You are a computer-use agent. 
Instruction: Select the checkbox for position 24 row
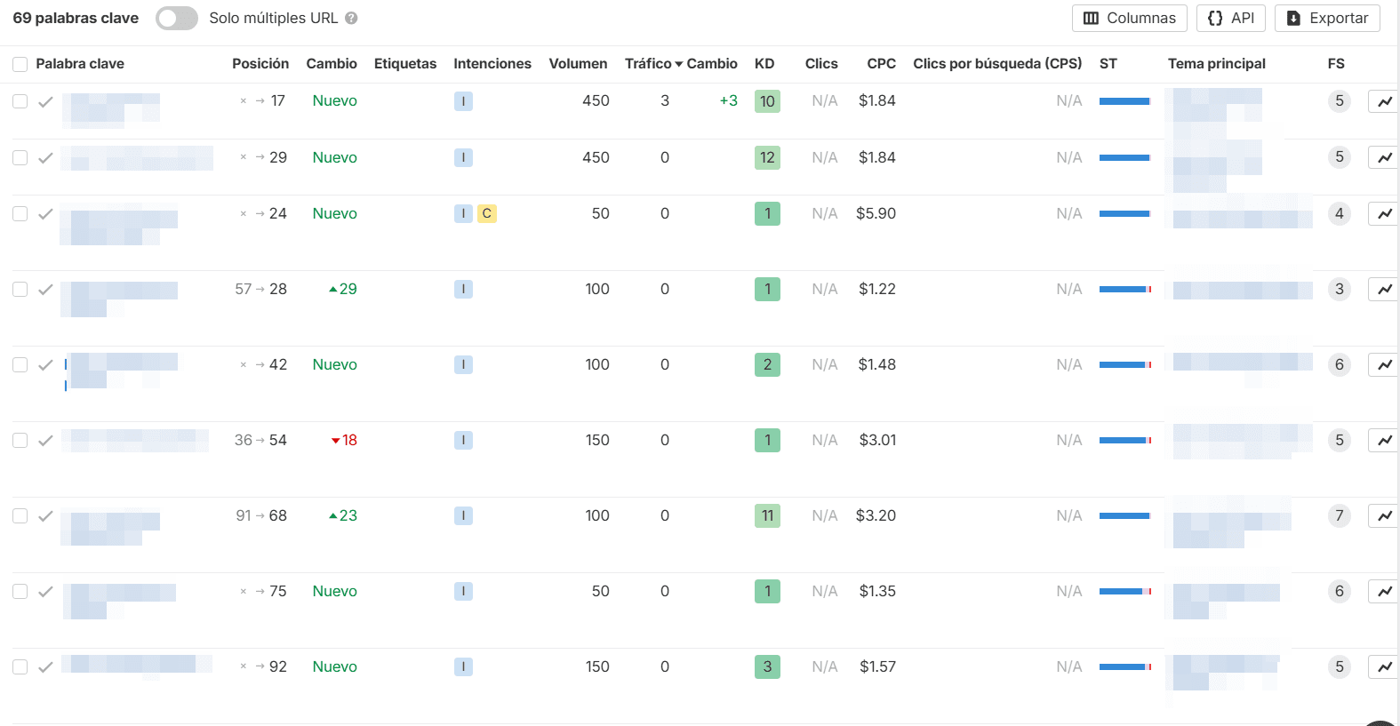(20, 214)
